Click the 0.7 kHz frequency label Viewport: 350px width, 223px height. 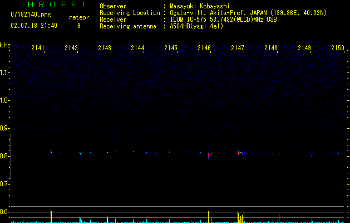pyautogui.click(x=5, y=184)
